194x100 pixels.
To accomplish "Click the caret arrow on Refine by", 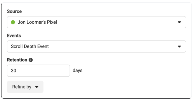I will (x=37, y=87).
